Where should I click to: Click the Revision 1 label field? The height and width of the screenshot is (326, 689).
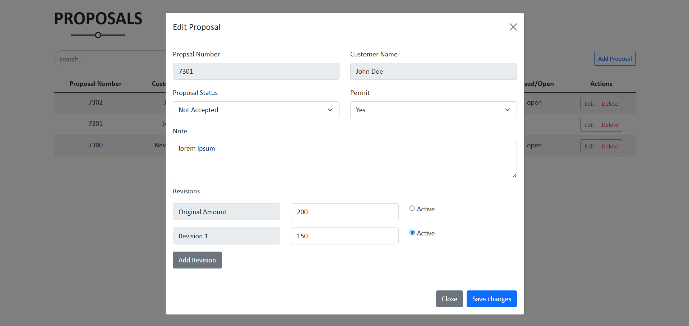[226, 236]
